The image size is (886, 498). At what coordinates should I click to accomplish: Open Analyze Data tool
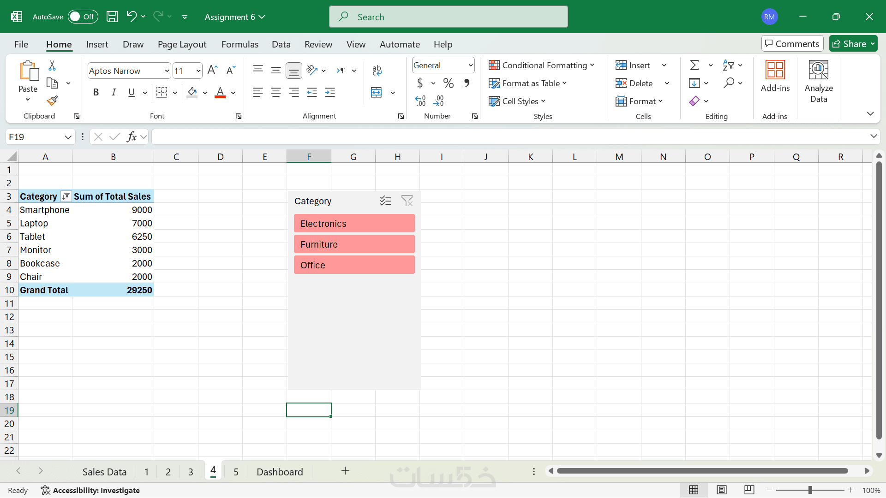point(818,81)
